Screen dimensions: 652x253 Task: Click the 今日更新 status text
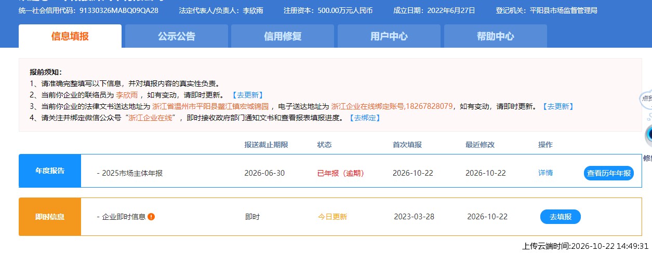[332, 217]
